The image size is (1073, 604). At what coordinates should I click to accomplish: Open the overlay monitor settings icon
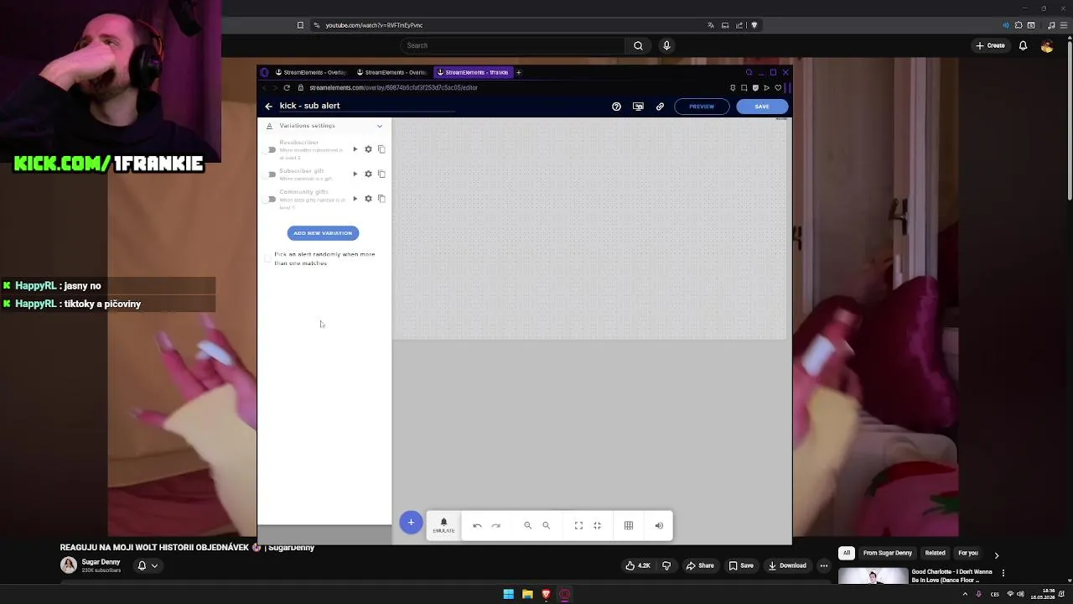click(638, 107)
